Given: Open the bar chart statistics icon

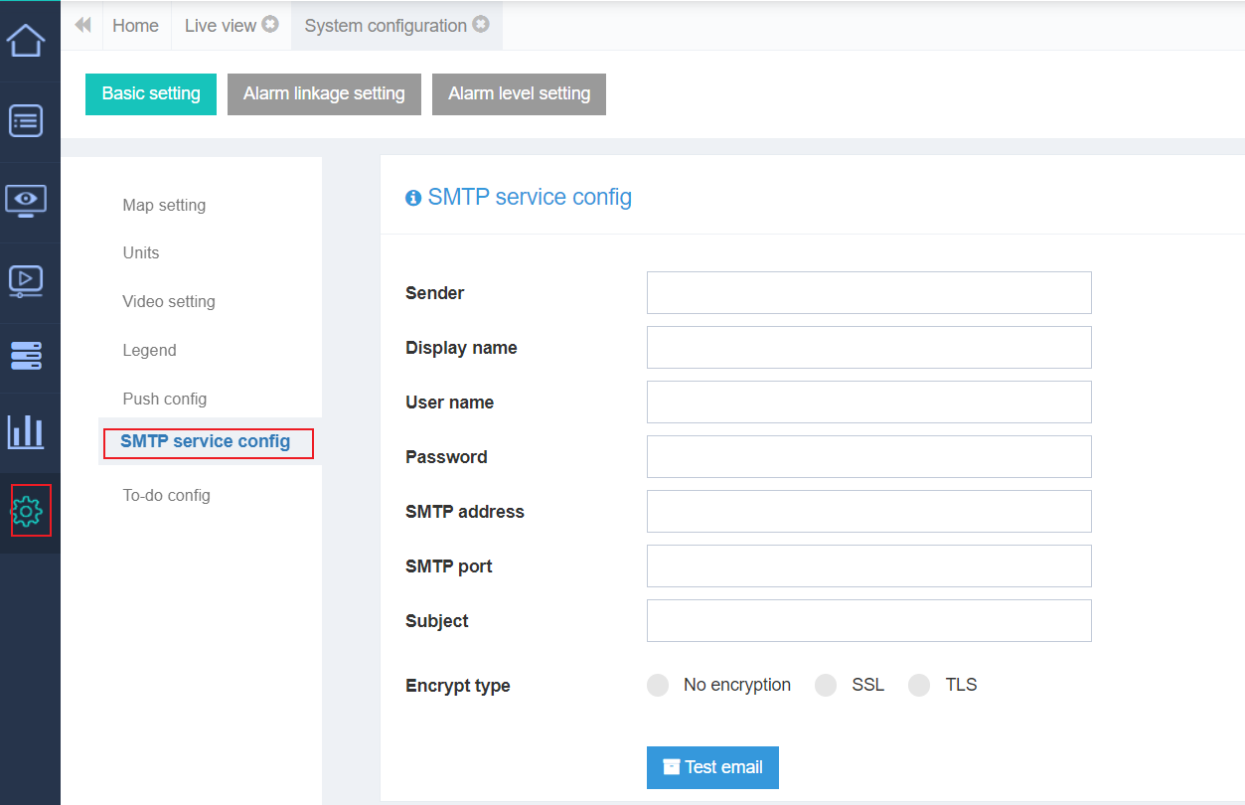Looking at the screenshot, I should (x=26, y=431).
